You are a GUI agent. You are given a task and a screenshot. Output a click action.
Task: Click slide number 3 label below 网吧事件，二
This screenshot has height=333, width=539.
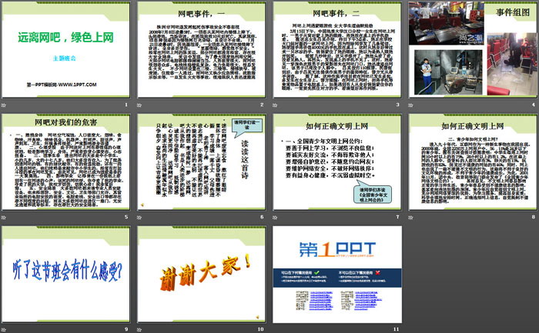(398, 105)
